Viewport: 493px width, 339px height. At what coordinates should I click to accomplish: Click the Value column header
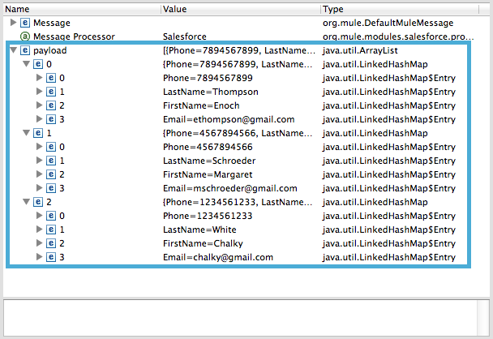point(239,9)
